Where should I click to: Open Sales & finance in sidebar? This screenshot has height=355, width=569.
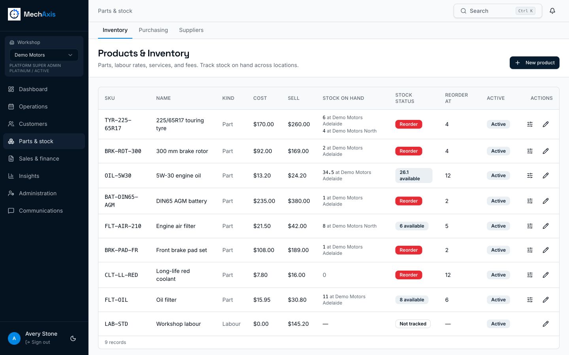44,159
